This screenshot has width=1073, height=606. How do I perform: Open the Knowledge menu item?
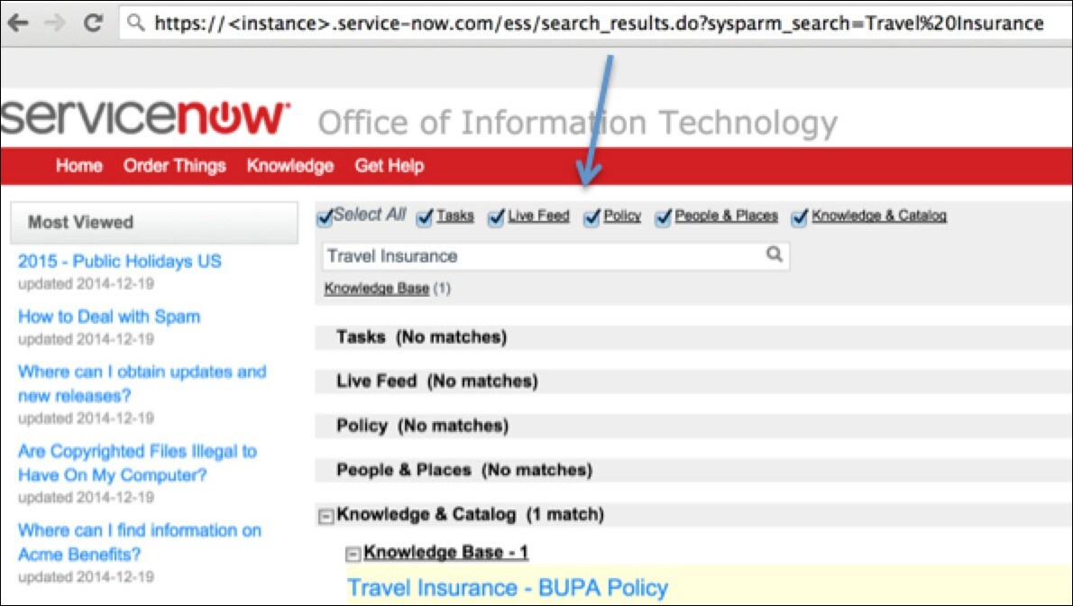290,166
